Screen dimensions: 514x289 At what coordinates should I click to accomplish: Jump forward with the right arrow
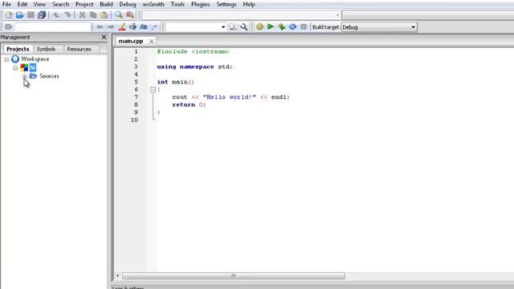(x=111, y=26)
